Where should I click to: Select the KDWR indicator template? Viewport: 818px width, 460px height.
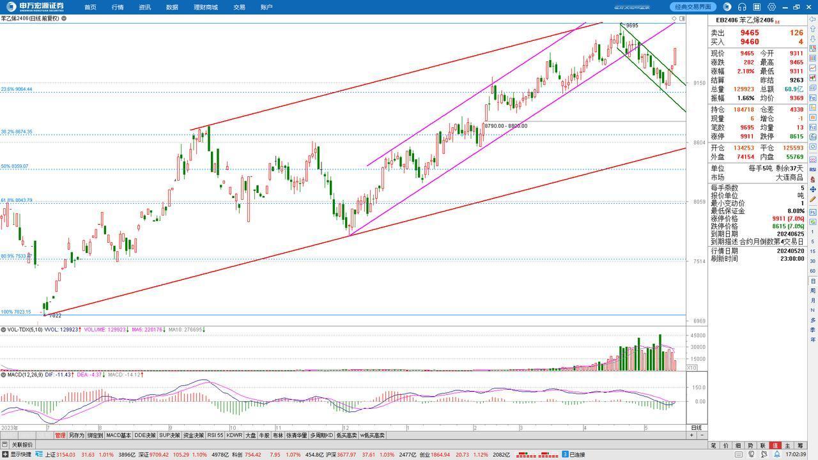tap(234, 435)
